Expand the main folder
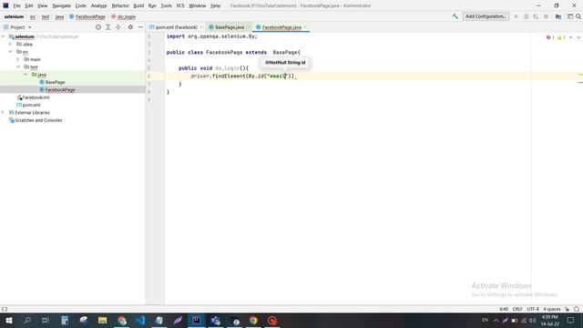 [x=18, y=59]
